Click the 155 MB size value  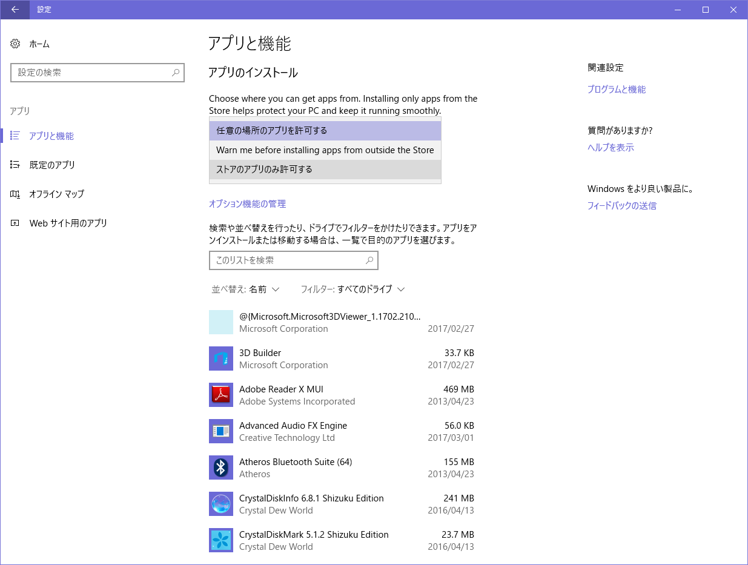tap(458, 462)
